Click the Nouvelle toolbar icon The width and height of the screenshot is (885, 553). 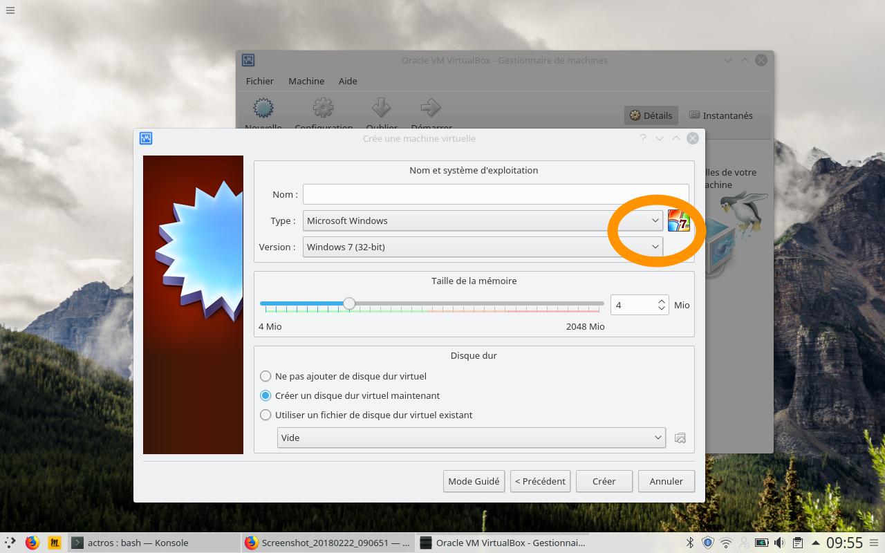point(263,108)
